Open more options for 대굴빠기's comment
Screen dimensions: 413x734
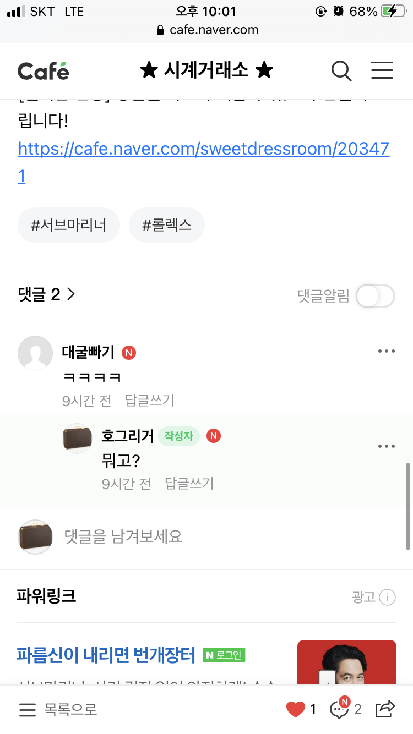point(387,352)
